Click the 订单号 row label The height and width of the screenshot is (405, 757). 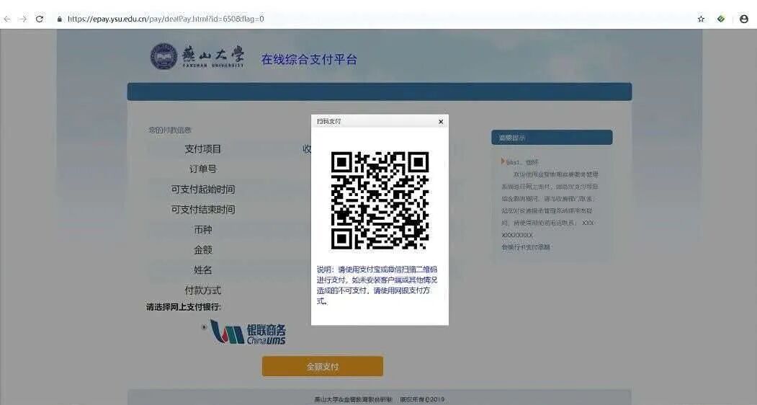203,169
